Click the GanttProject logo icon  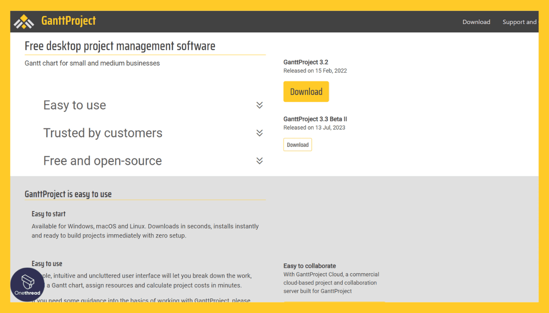(x=24, y=21)
